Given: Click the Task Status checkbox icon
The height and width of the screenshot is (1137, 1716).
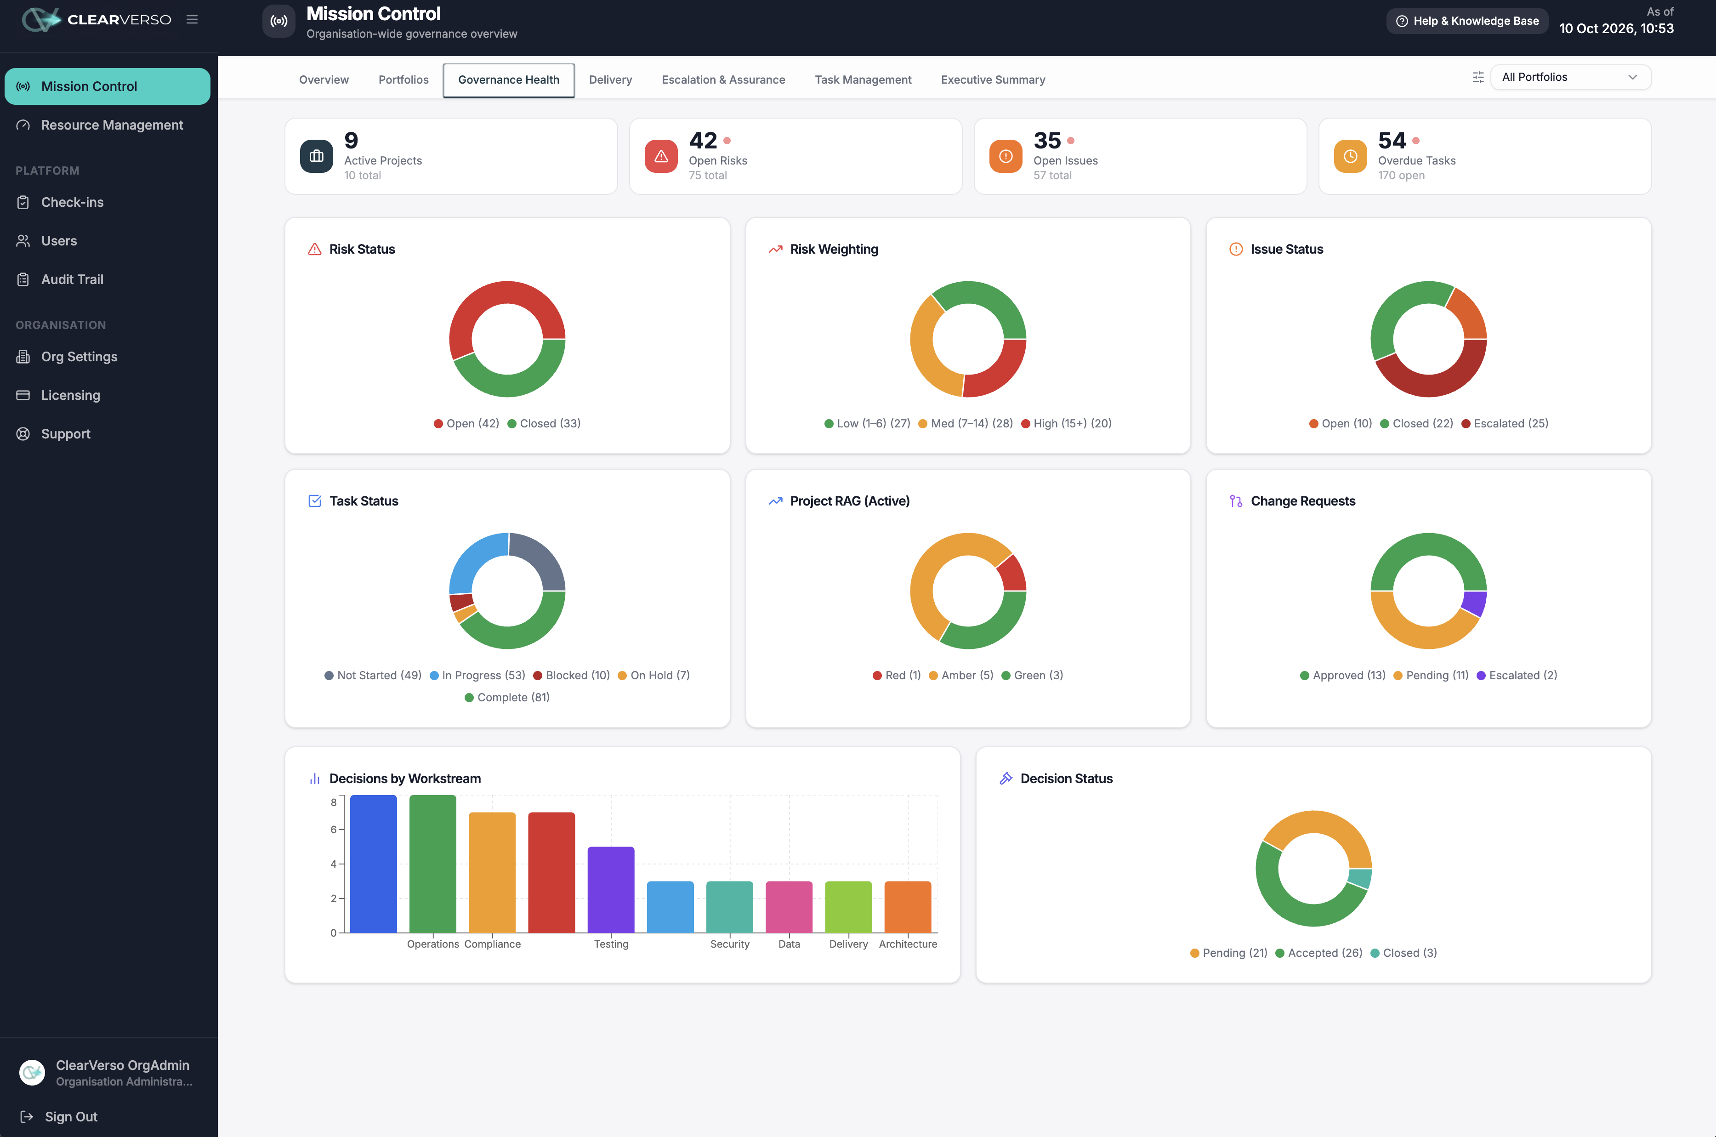Looking at the screenshot, I should (x=315, y=501).
